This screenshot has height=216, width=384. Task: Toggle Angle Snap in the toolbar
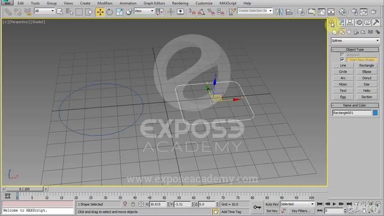point(202,12)
